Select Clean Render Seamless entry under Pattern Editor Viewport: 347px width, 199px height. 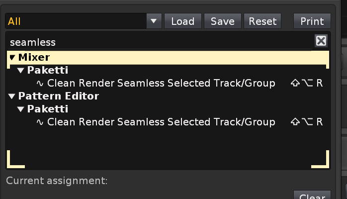[x=161, y=122]
